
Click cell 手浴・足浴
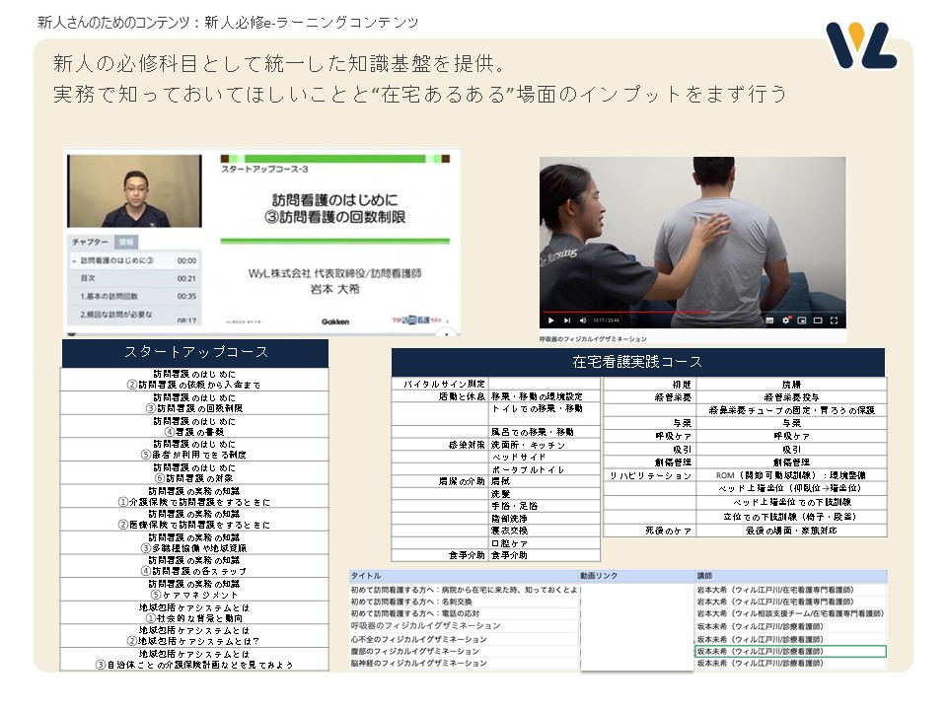click(x=545, y=506)
